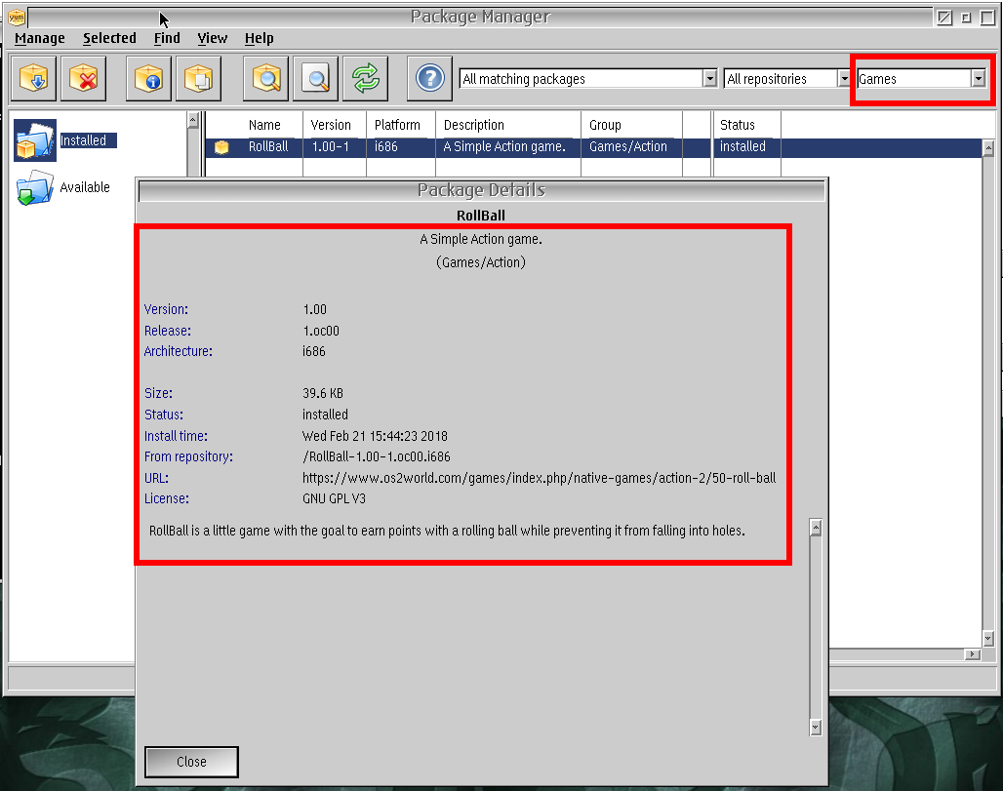Click sidebar scrollbar up arrow
This screenshot has height=791, width=1003.
coord(192,120)
